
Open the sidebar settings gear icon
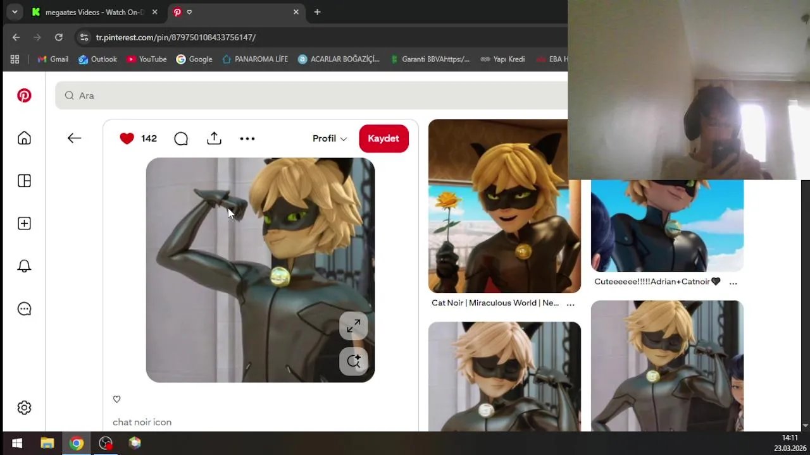coord(24,408)
